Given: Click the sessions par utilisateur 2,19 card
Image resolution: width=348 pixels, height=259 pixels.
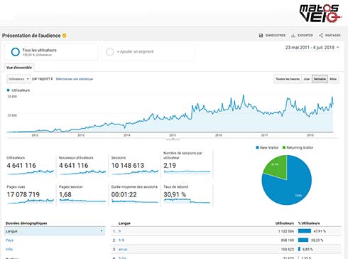Looking at the screenshot, I should tap(187, 164).
